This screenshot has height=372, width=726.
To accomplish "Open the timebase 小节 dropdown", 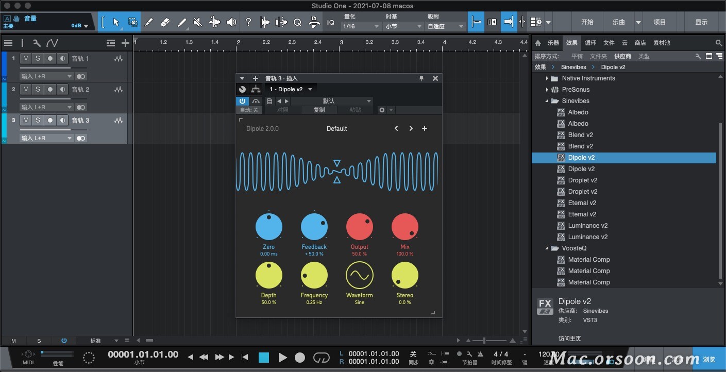I will point(403,26).
